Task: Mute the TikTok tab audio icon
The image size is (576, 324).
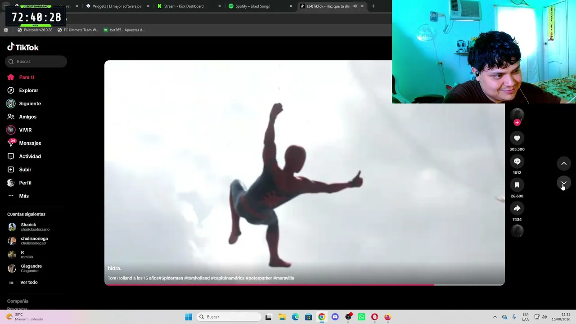Action: [355, 6]
